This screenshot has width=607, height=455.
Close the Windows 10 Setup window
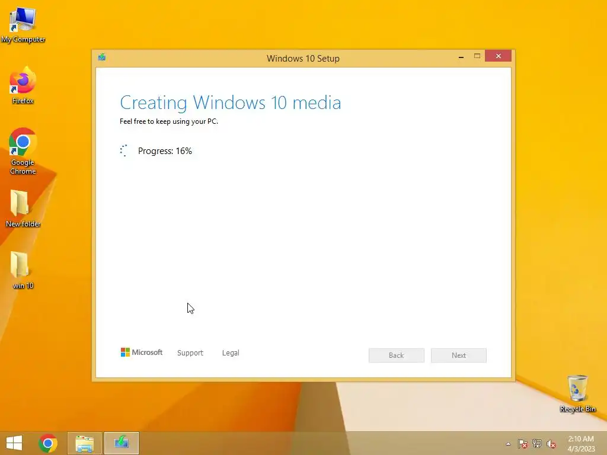click(x=498, y=56)
